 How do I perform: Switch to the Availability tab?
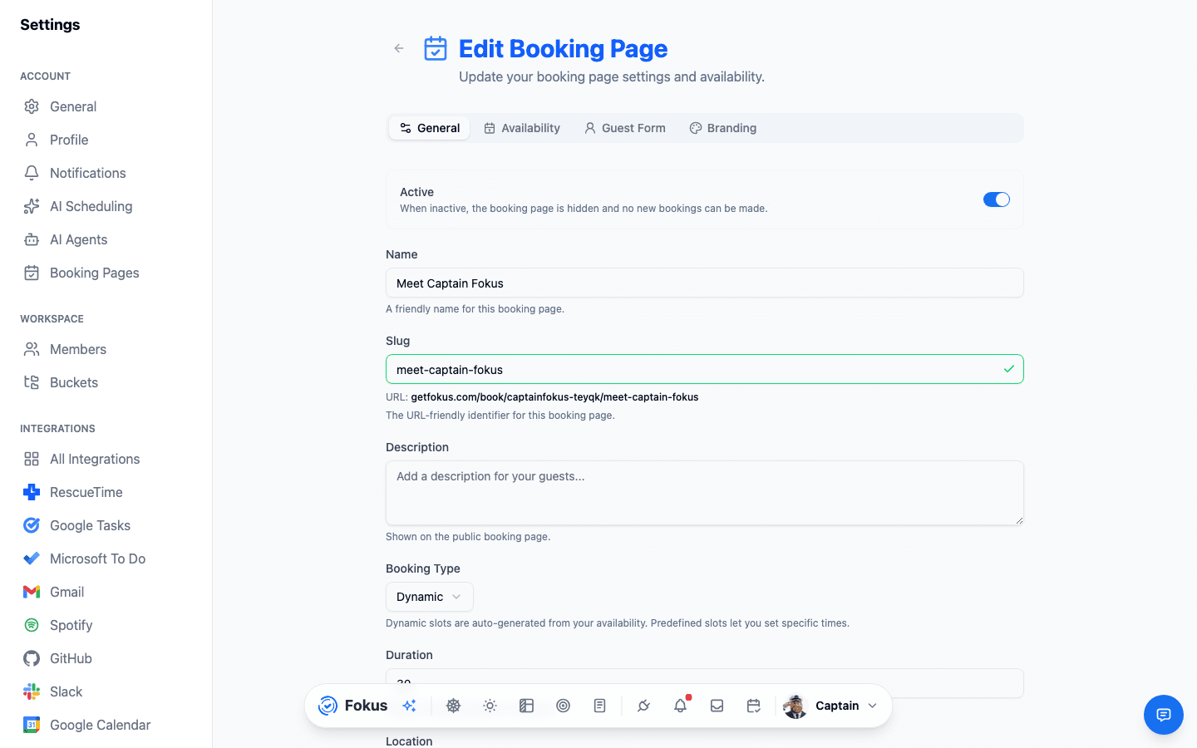[x=522, y=128]
